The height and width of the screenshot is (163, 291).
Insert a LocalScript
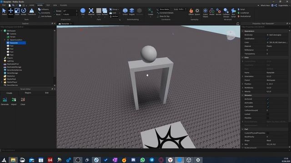[243, 13]
